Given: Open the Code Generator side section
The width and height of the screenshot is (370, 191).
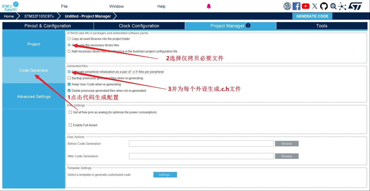Looking at the screenshot, I should point(34,70).
